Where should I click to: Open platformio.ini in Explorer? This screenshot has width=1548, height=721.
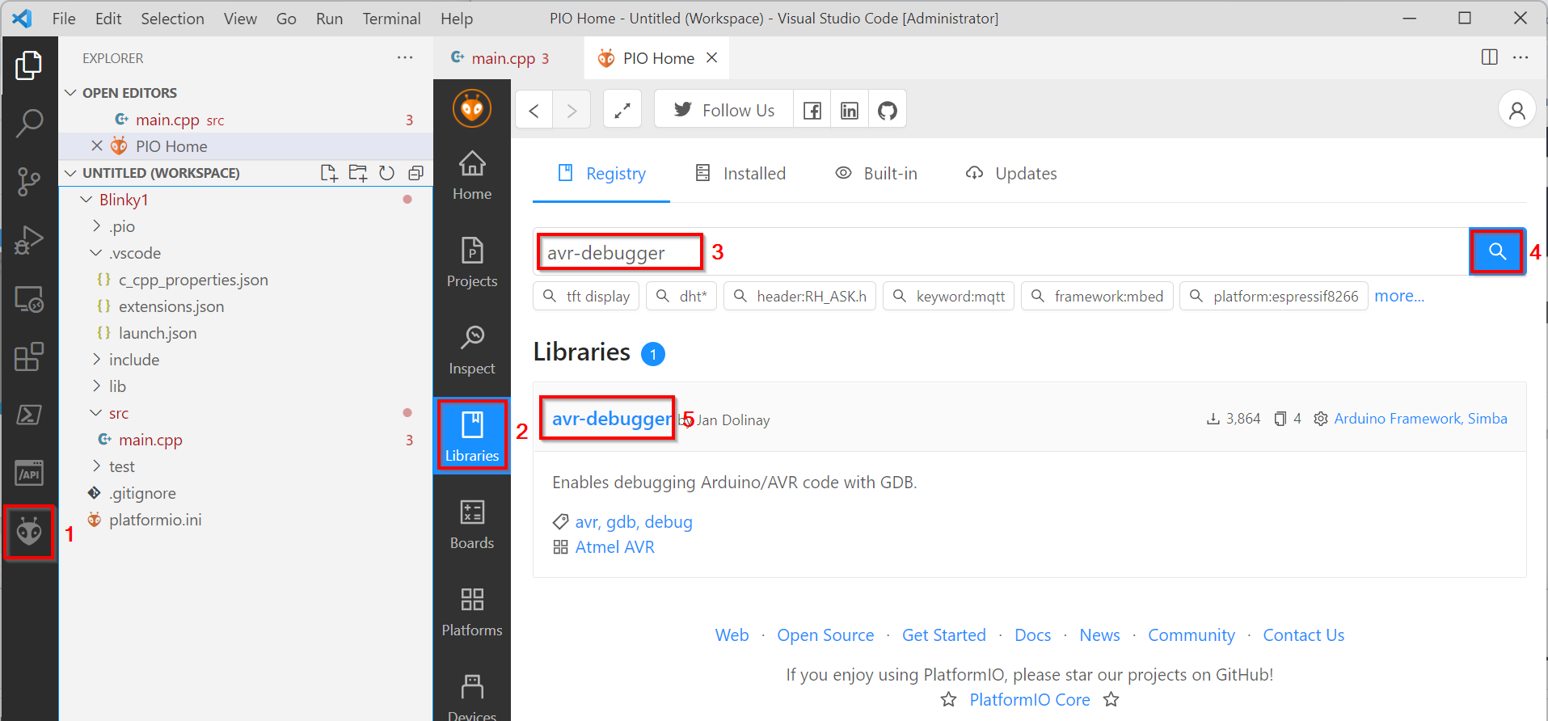click(155, 520)
